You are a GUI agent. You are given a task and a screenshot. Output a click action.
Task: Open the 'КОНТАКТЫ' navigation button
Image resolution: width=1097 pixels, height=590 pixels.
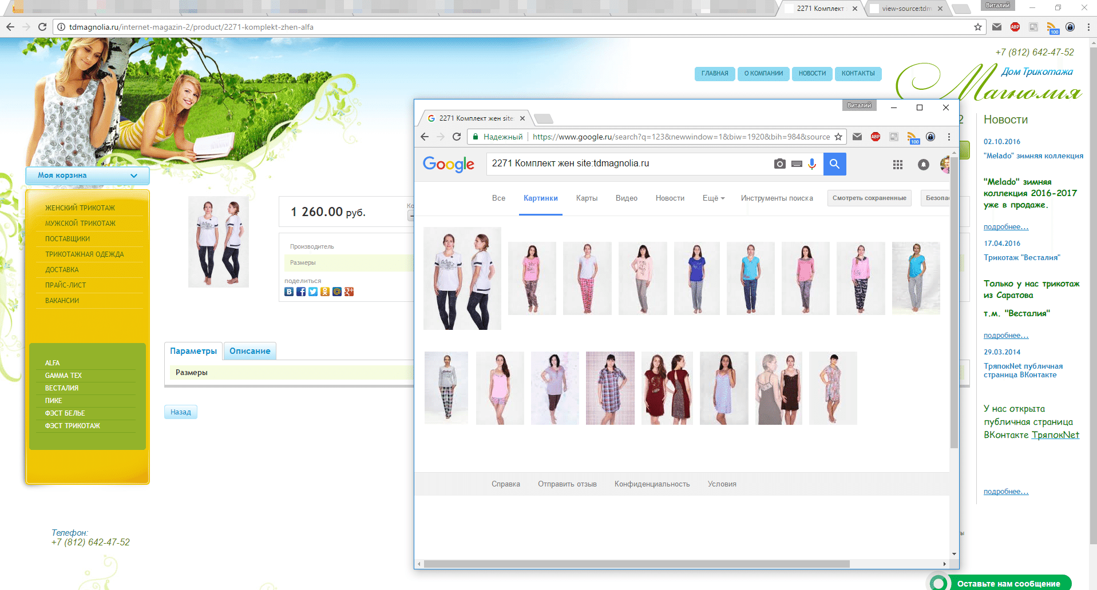pos(858,73)
